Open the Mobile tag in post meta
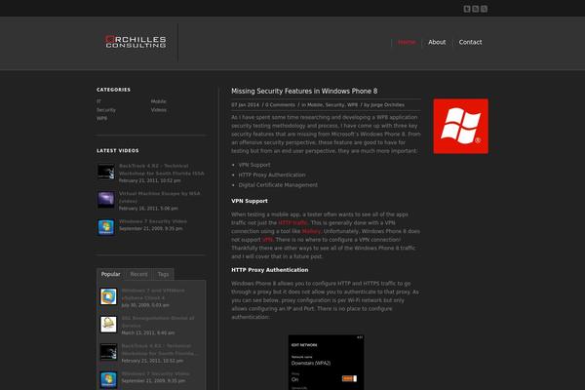Image resolution: width=585 pixels, height=390 pixels. pos(315,105)
